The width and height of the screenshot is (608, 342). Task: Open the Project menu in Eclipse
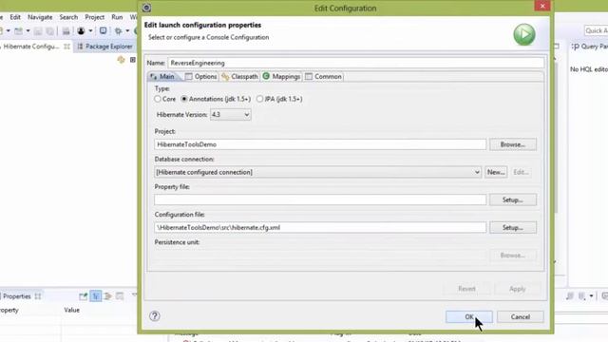95,17
